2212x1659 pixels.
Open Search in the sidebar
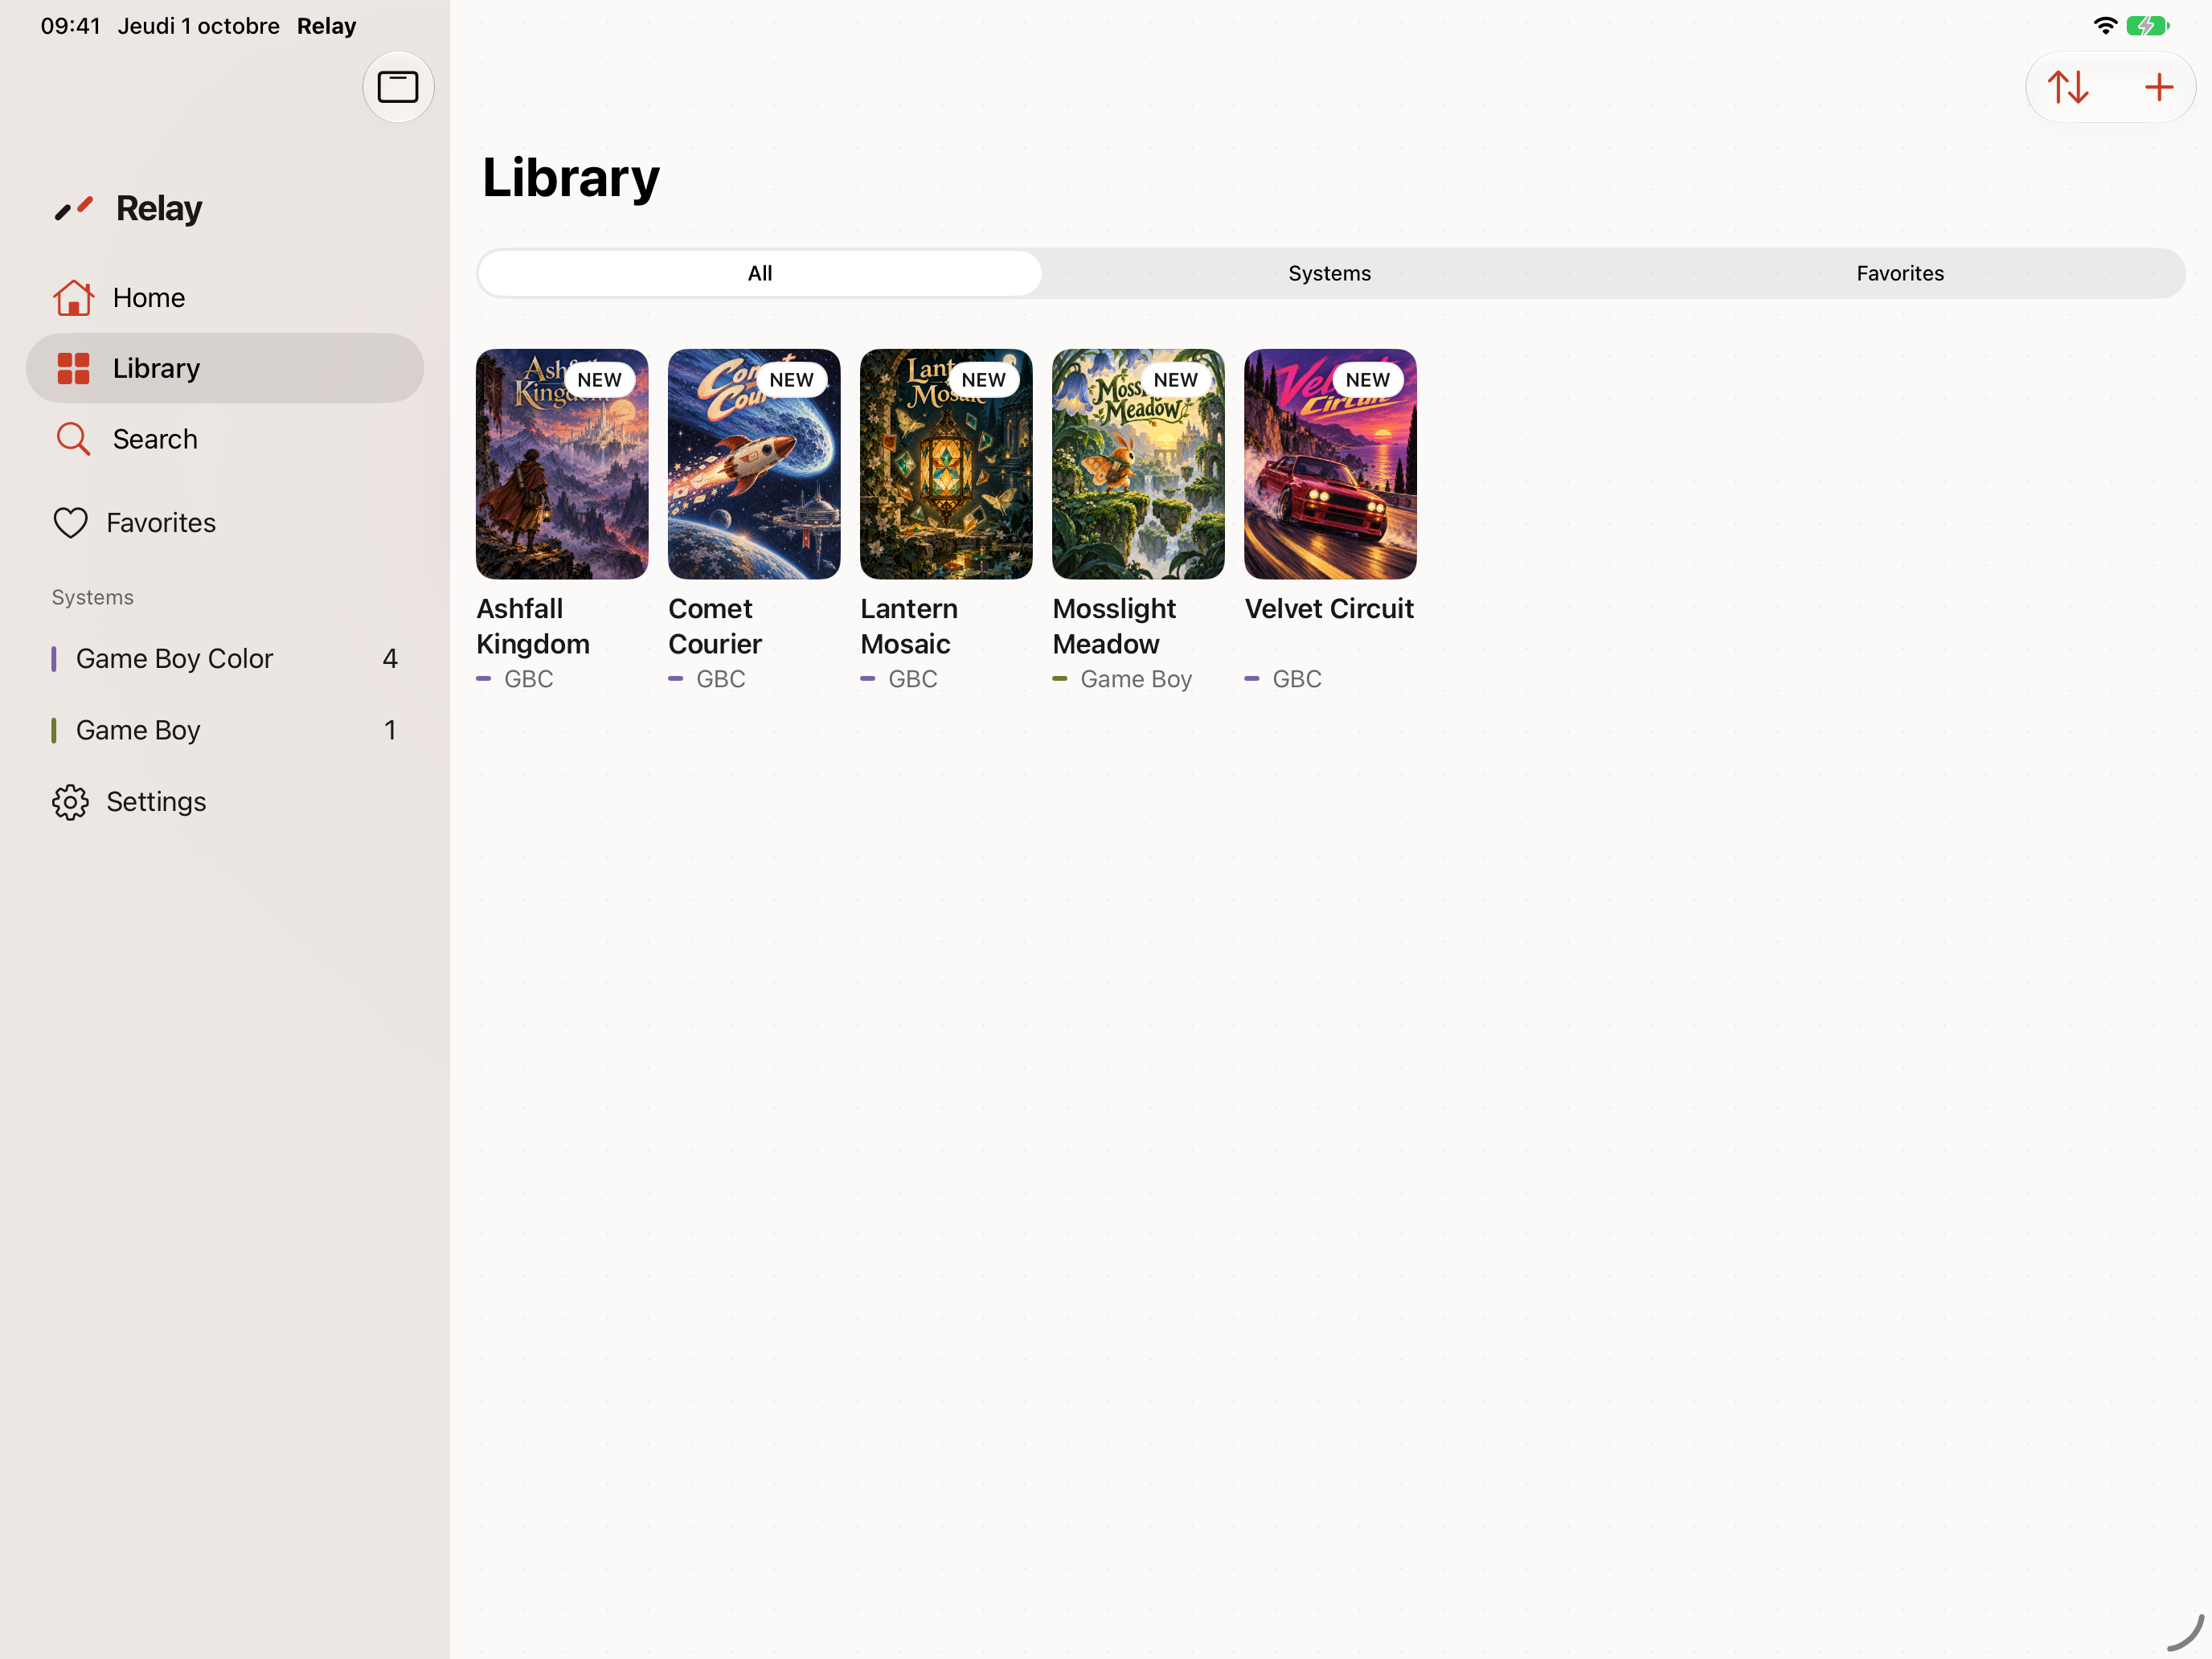point(225,439)
